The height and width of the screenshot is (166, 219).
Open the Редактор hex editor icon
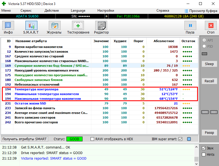click(x=101, y=25)
